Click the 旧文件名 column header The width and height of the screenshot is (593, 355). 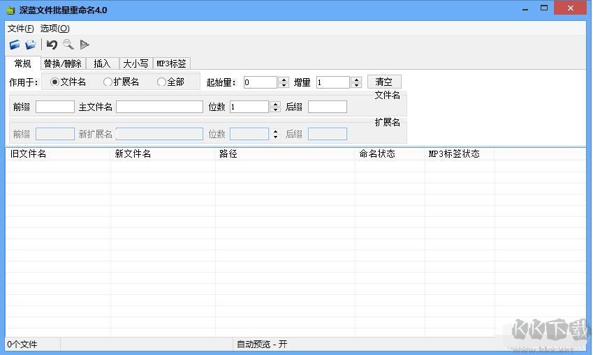coord(58,153)
